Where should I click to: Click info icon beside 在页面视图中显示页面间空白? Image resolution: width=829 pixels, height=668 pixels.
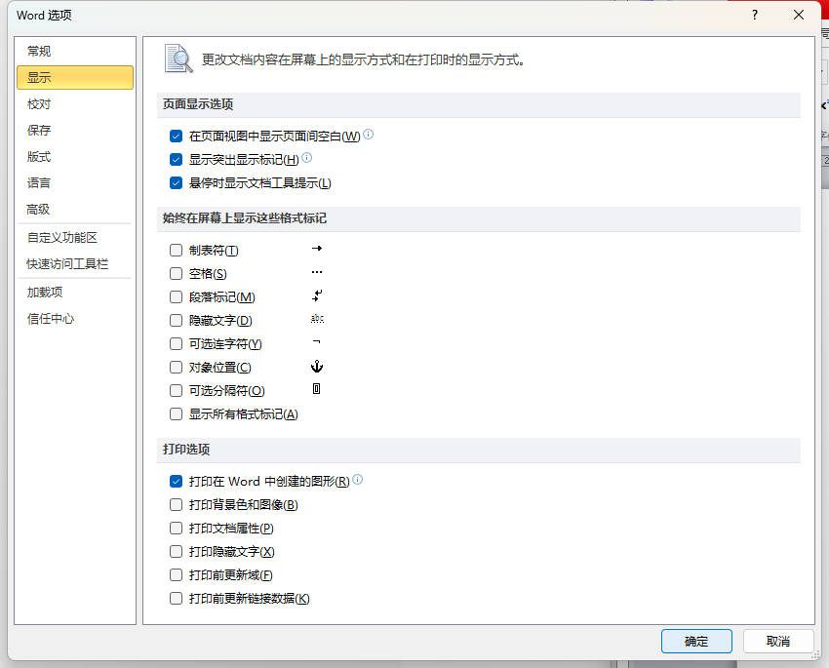pos(369,135)
